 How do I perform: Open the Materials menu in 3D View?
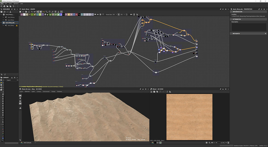tap(27, 92)
